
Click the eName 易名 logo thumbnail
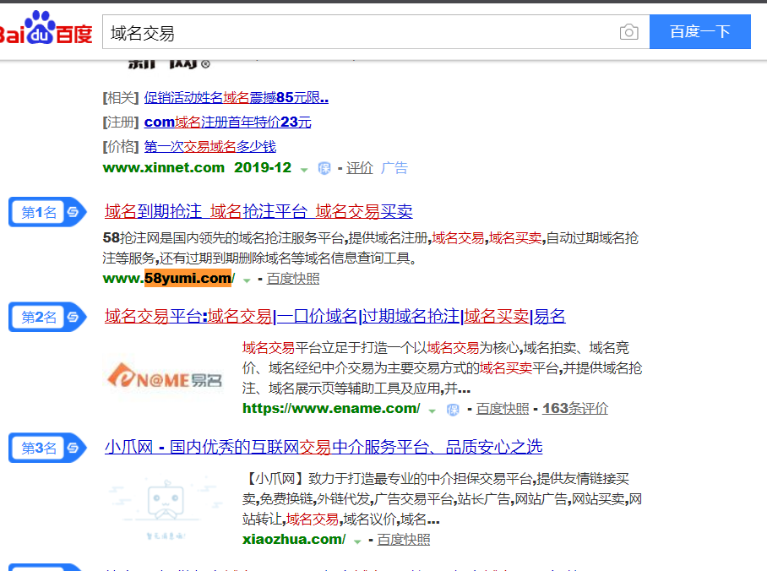click(x=165, y=376)
